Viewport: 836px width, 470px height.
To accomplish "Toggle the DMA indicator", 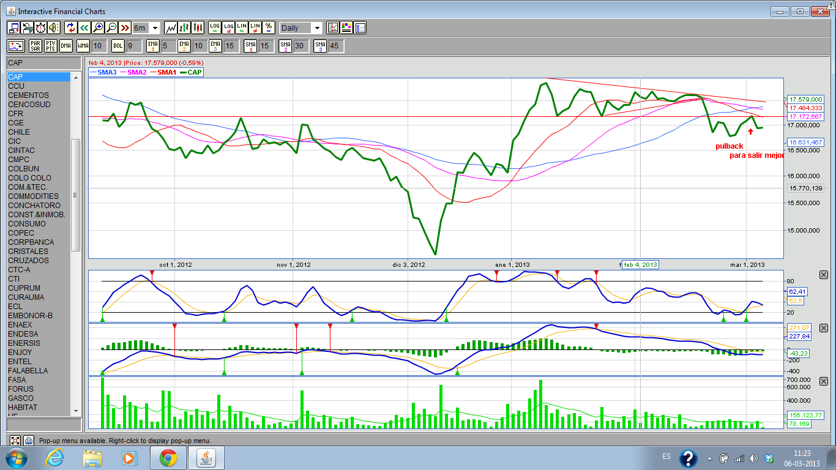I will coord(66,46).
